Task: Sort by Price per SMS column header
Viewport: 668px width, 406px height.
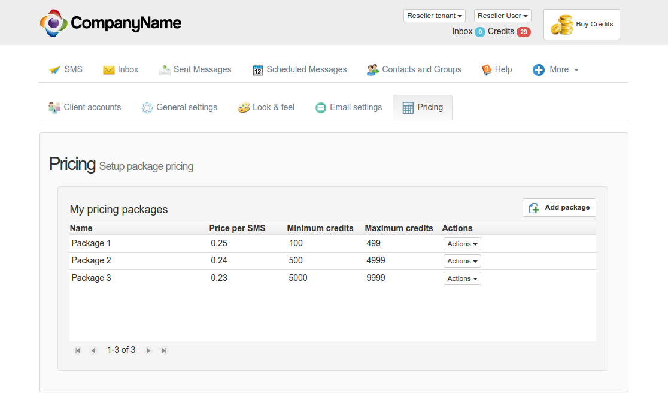Action: click(237, 228)
